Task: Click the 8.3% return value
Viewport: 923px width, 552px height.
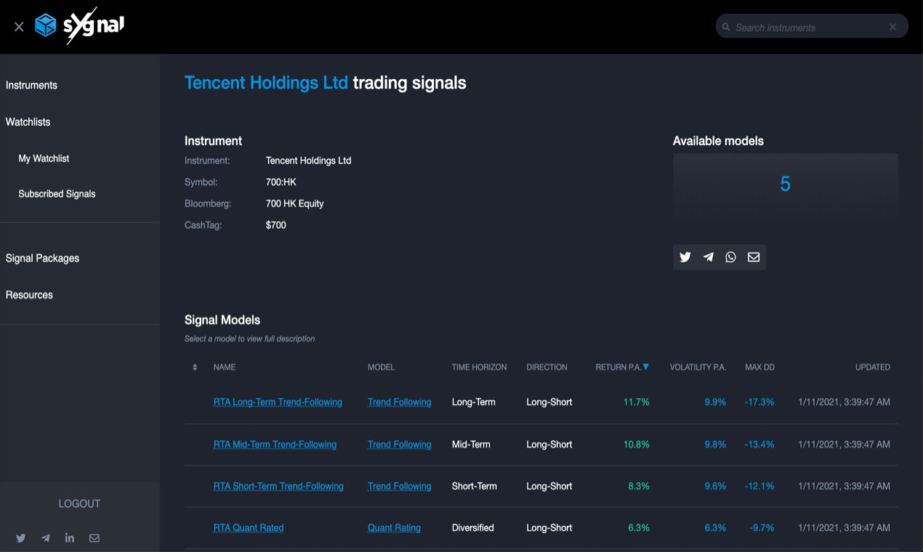Action: [x=639, y=487]
